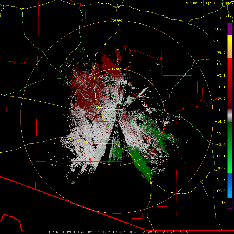Screen dimensions: 234x234
Task: Click the -0.9 velocity scale label
Action: (x=221, y=110)
